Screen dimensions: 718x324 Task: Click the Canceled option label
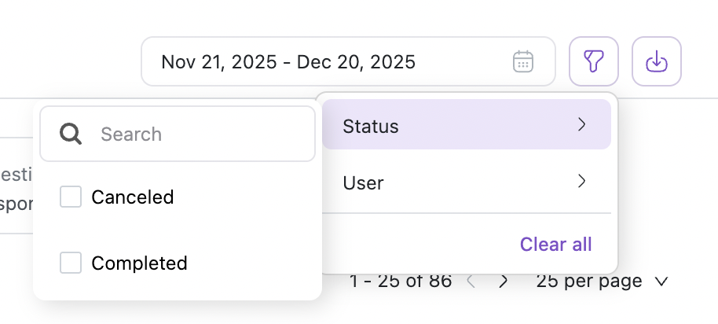132,197
